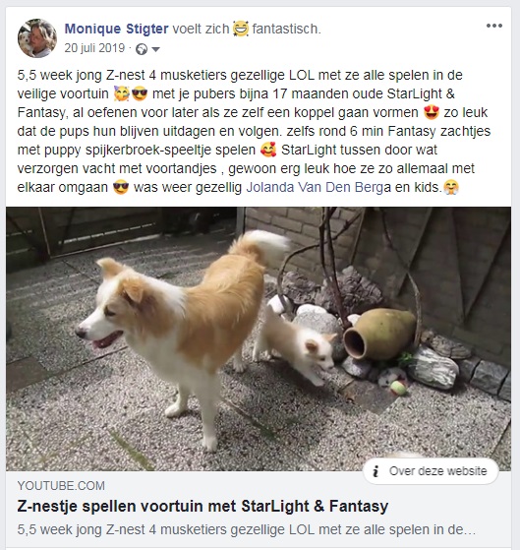
Task: Click the globe public privacy icon
Action: point(142,49)
